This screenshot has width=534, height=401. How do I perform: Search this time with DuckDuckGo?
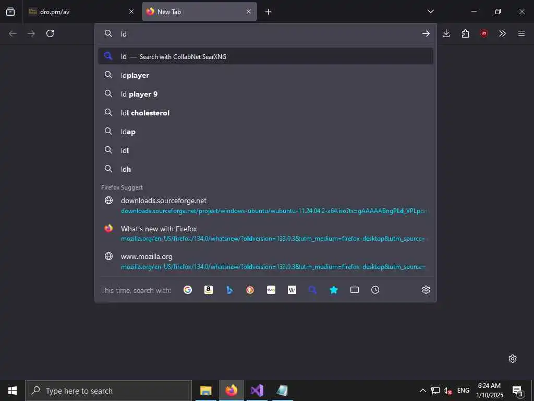coord(250,290)
